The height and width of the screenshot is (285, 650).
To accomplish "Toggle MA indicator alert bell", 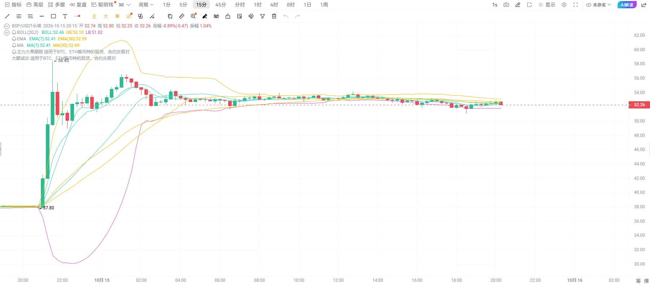I will pos(14,45).
